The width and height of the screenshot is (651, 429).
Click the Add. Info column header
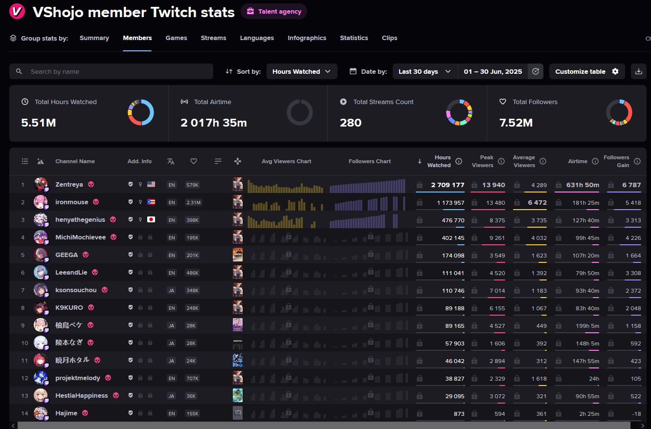point(139,161)
